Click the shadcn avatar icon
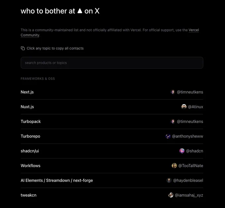225x208 pixels. (x=182, y=151)
